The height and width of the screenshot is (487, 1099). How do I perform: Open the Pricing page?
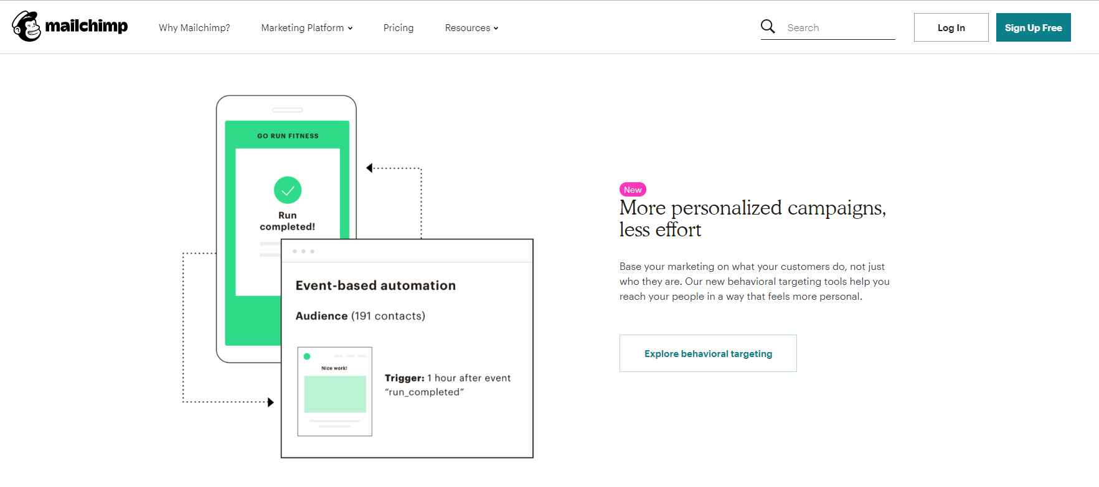tap(399, 28)
